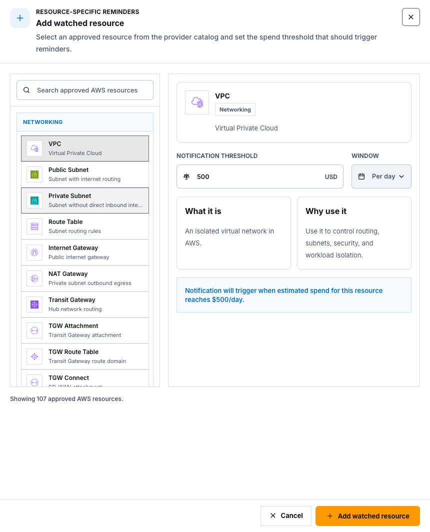Pick Route Table, Subnet routing rules
The image size is (430, 532).
tap(85, 226)
